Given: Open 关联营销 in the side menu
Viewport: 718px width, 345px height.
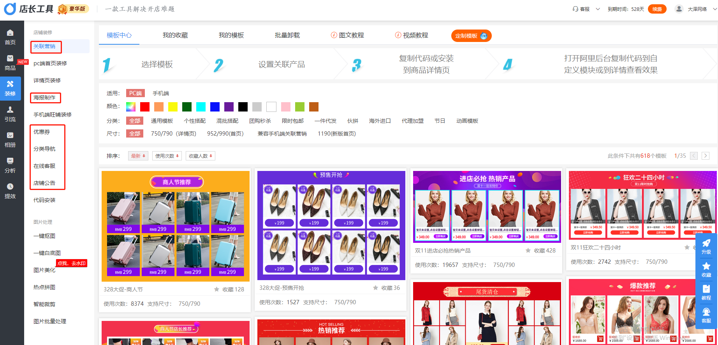Looking at the screenshot, I should coord(44,46).
